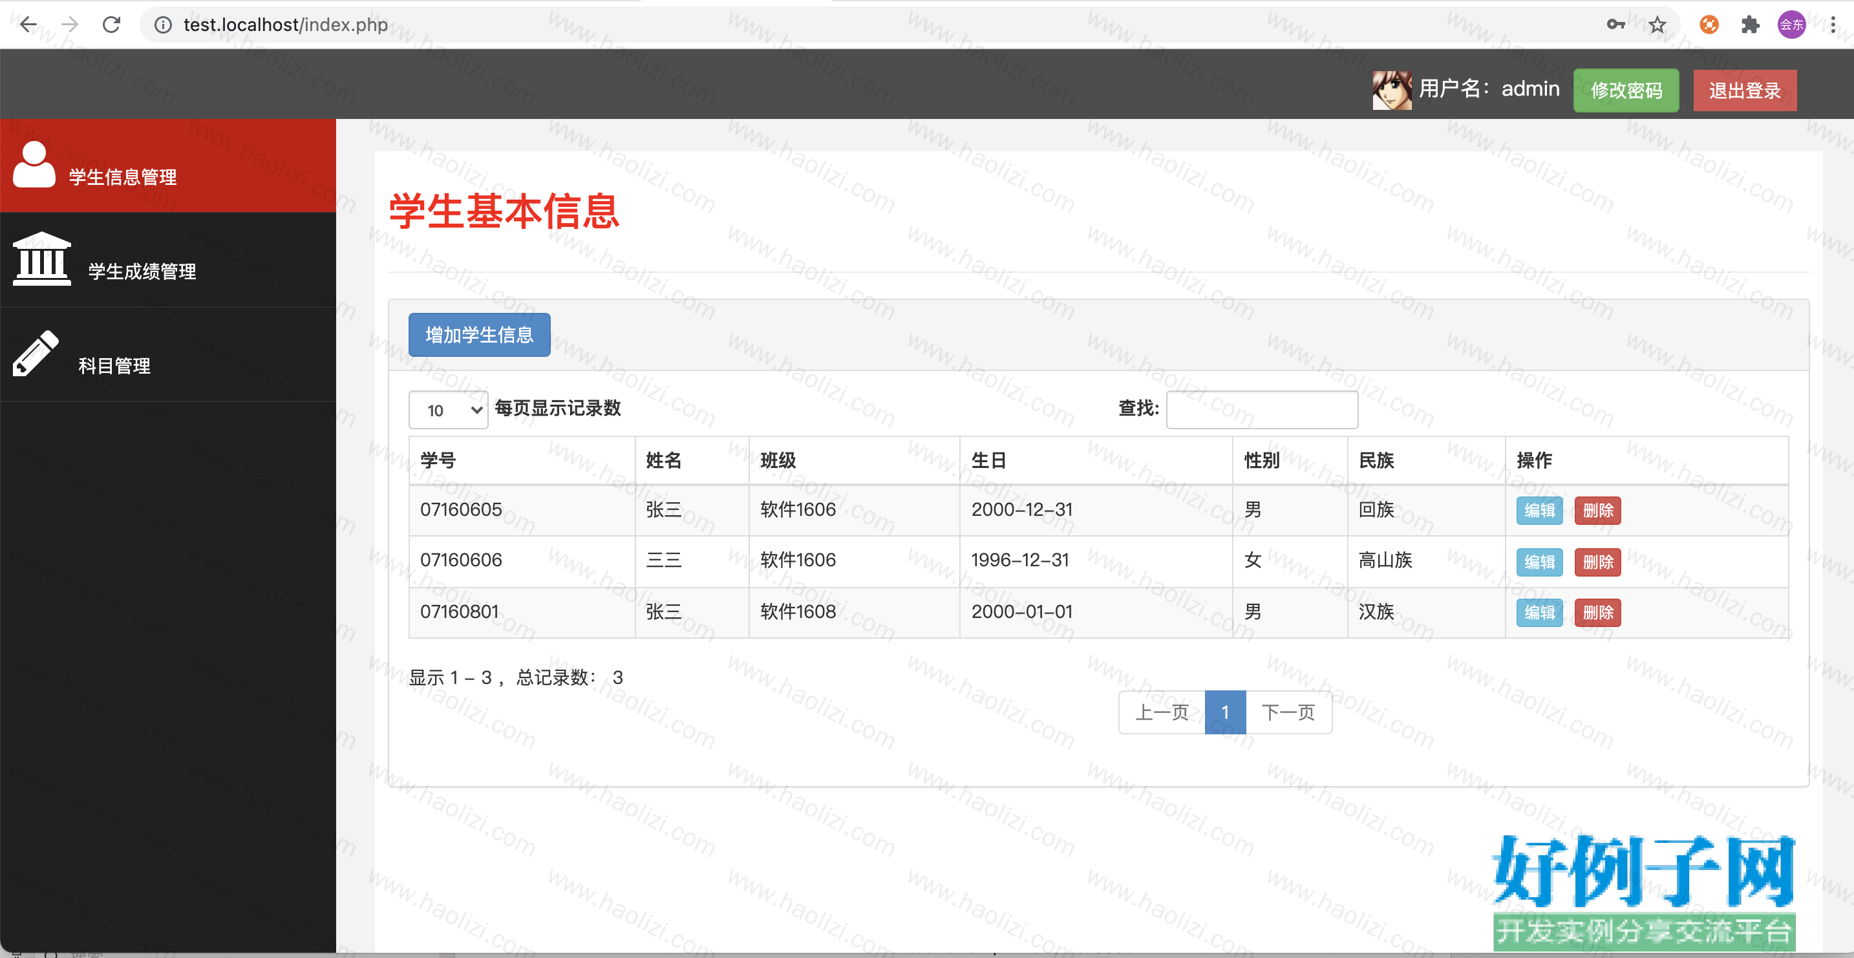This screenshot has height=958, width=1854.
Task: Open Chrome three-dot menu
Action: pyautogui.click(x=1833, y=25)
